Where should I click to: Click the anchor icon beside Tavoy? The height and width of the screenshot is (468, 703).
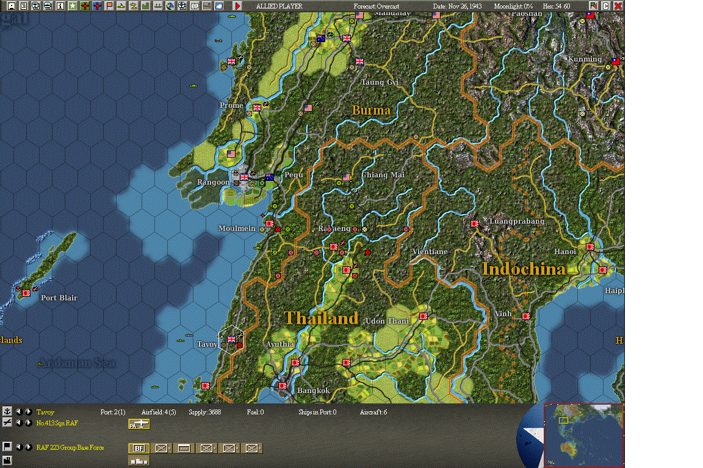7,411
